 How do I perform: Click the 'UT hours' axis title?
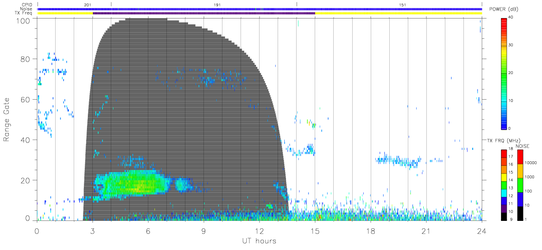[259, 241]
